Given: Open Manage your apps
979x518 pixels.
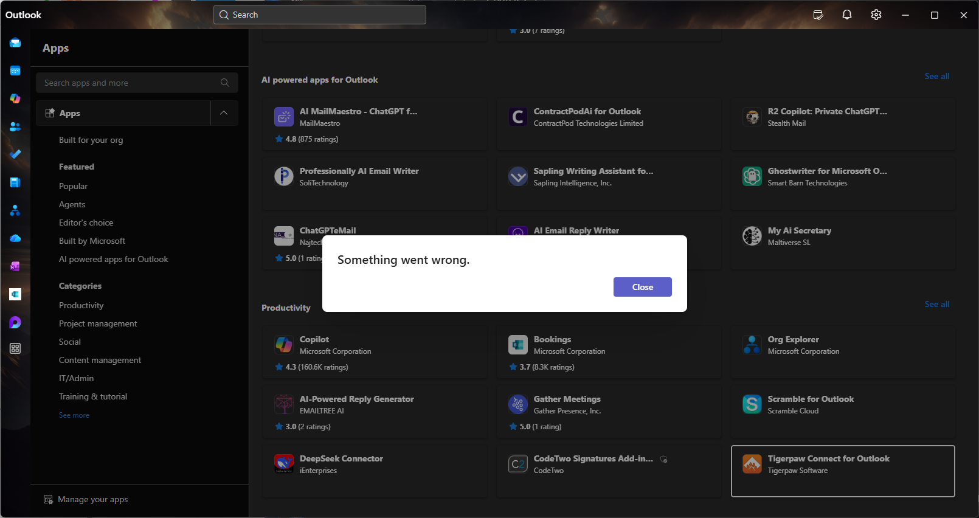Looking at the screenshot, I should pos(92,499).
